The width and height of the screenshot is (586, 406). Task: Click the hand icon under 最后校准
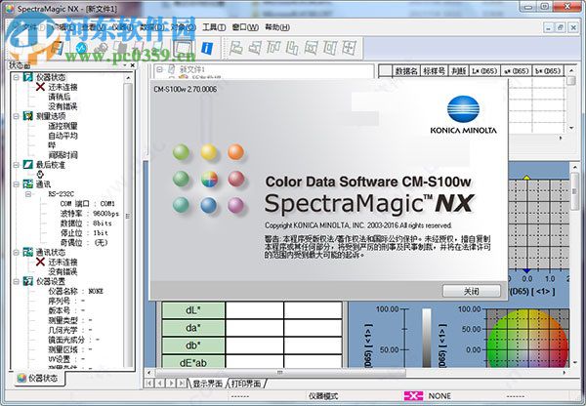[40, 175]
